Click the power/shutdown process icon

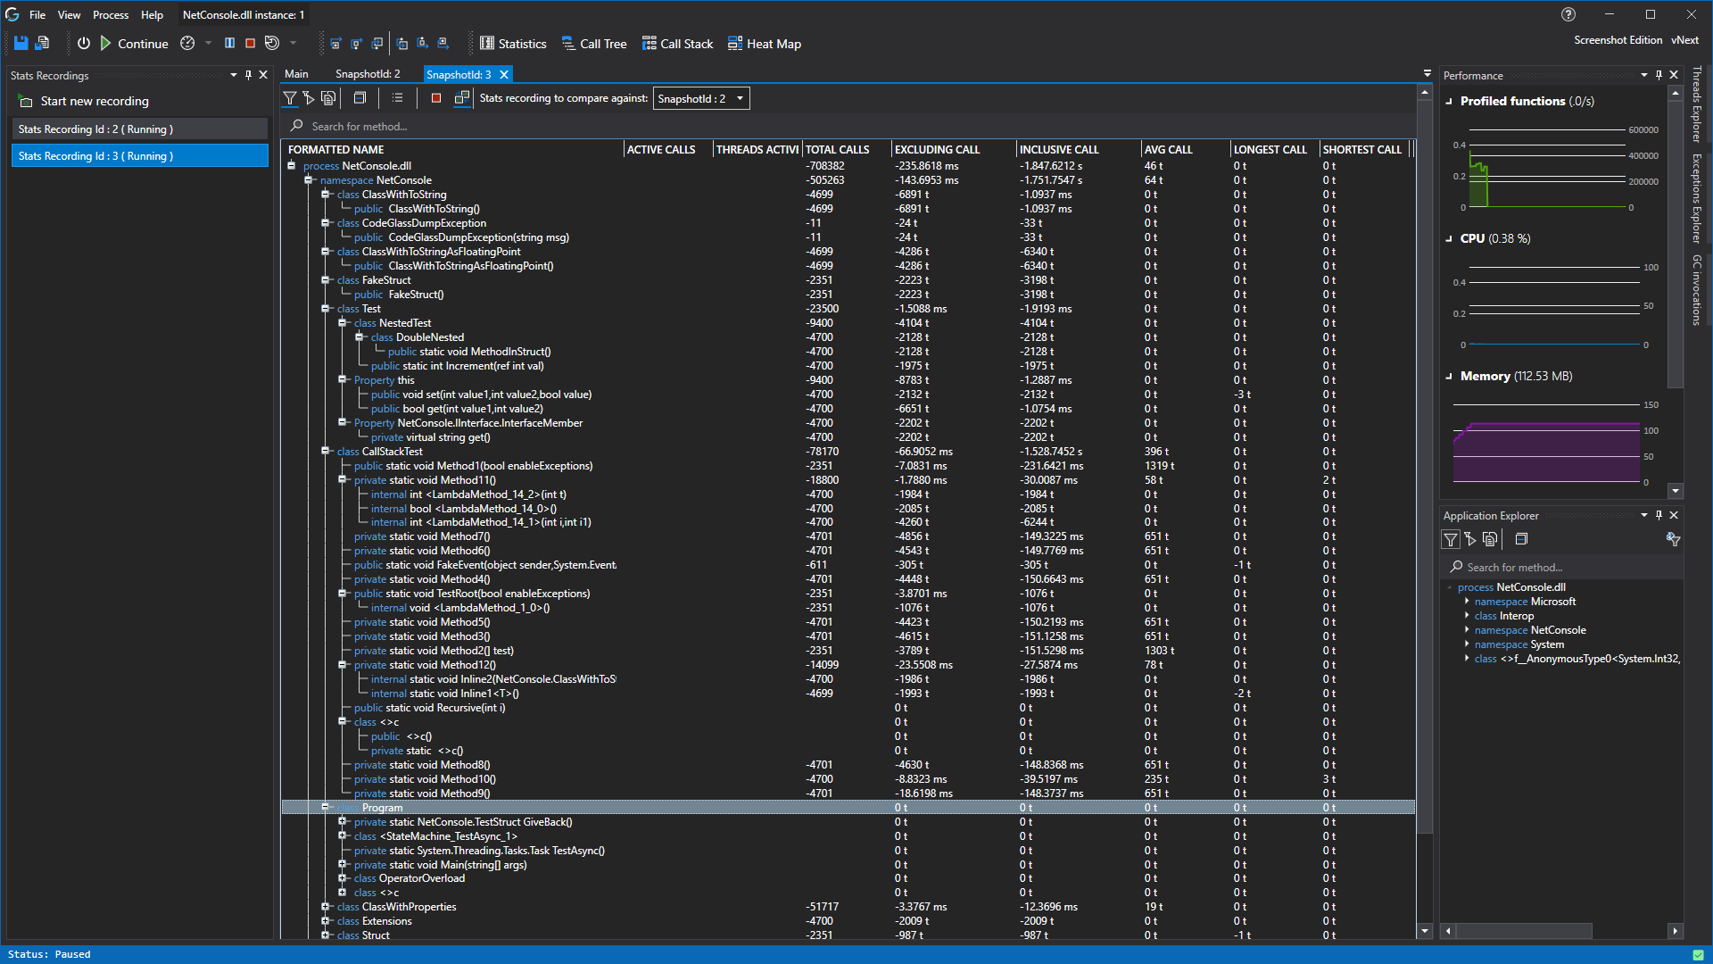[x=83, y=43]
